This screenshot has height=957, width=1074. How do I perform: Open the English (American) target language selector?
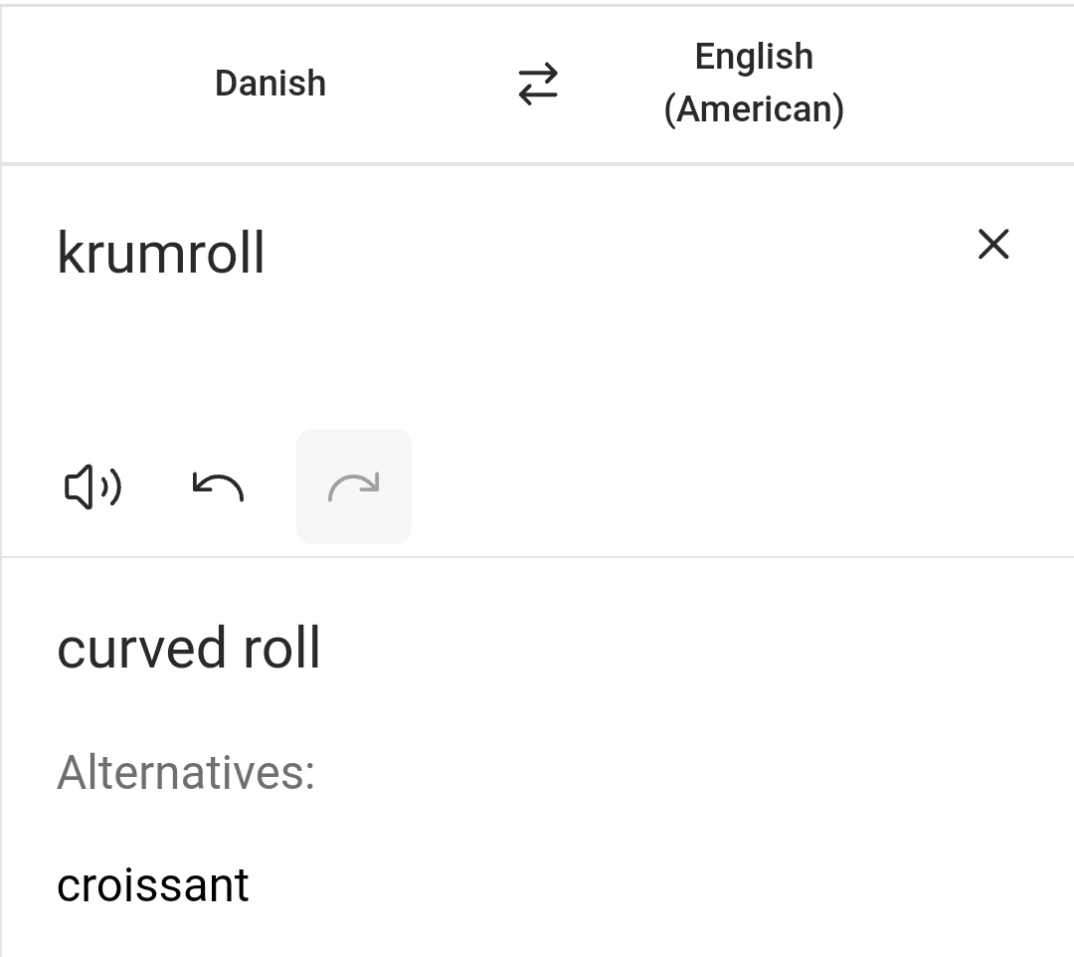[x=754, y=84]
